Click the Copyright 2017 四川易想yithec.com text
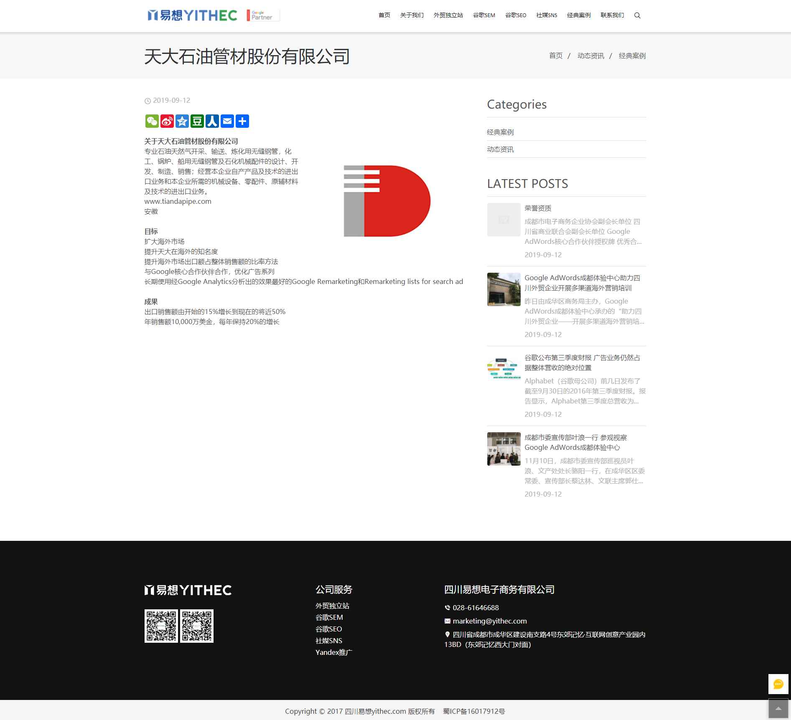 point(360,711)
